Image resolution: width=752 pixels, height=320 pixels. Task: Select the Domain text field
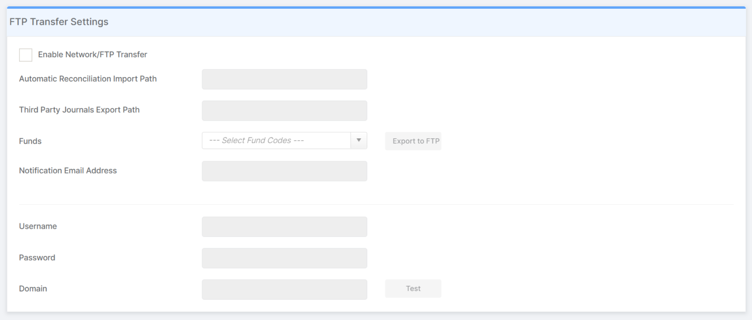[x=284, y=289]
